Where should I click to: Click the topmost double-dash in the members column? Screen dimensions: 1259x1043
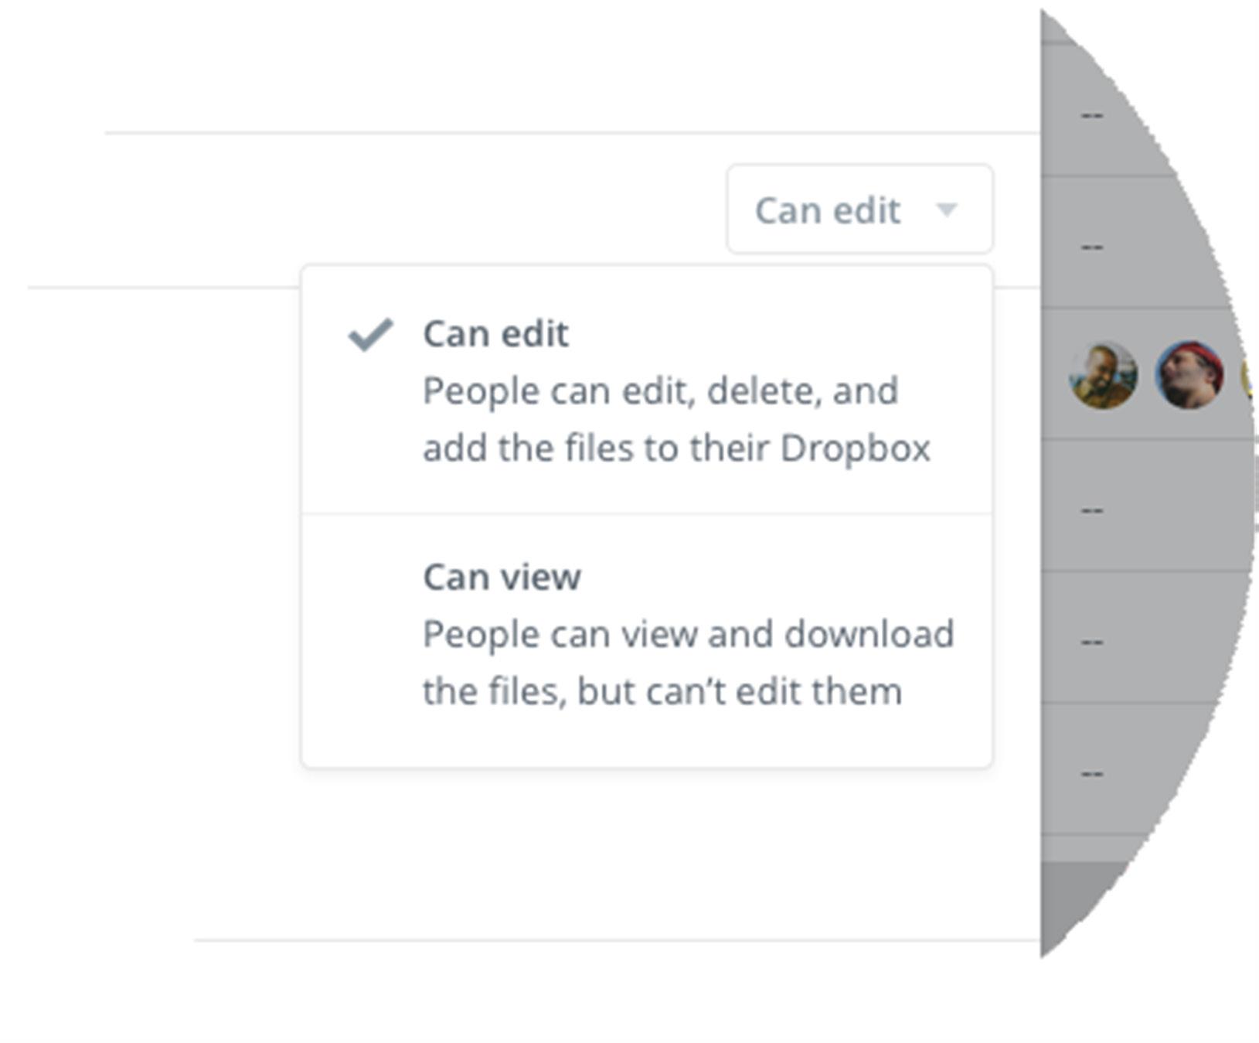1091,116
